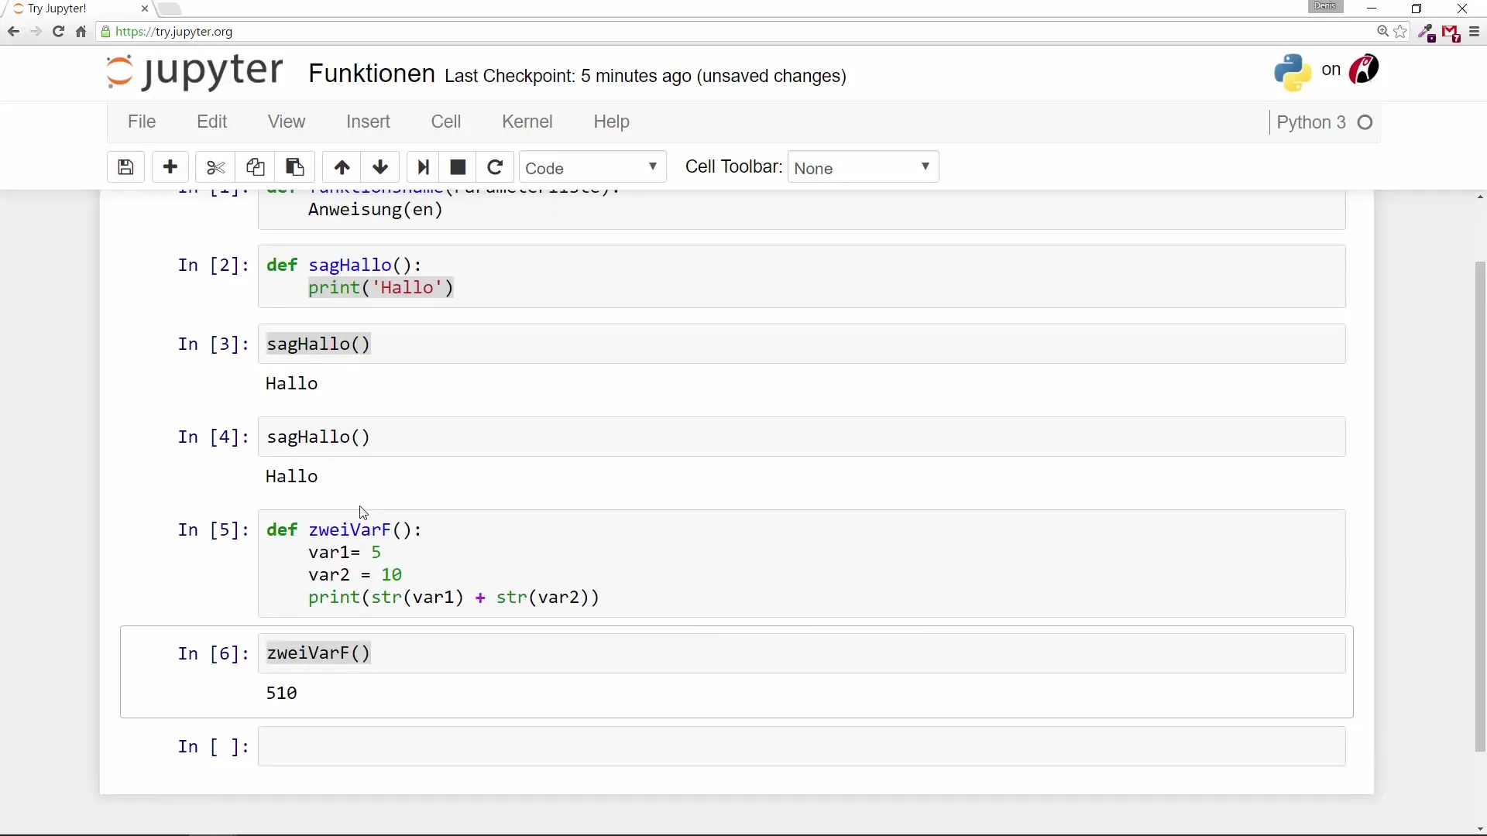
Task: Open the File menu
Action: [142, 122]
